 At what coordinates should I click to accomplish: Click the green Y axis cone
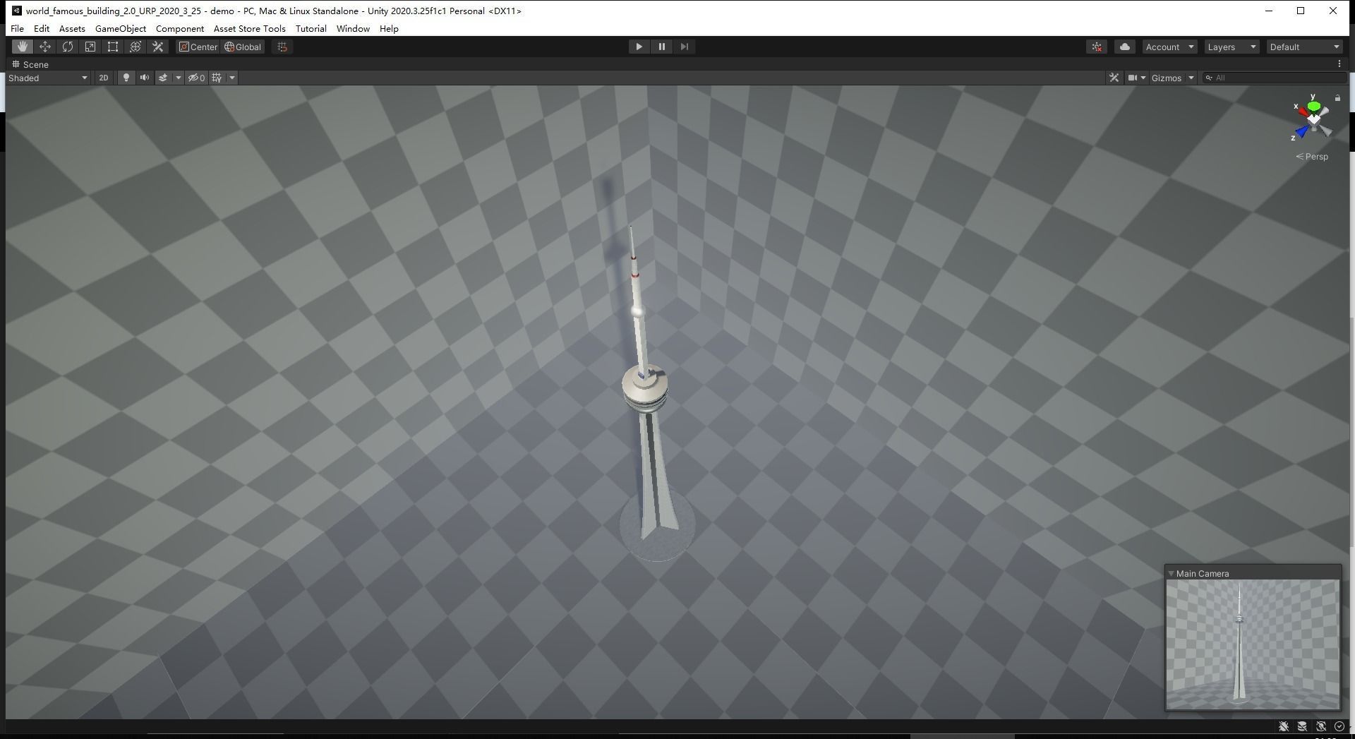coord(1313,107)
